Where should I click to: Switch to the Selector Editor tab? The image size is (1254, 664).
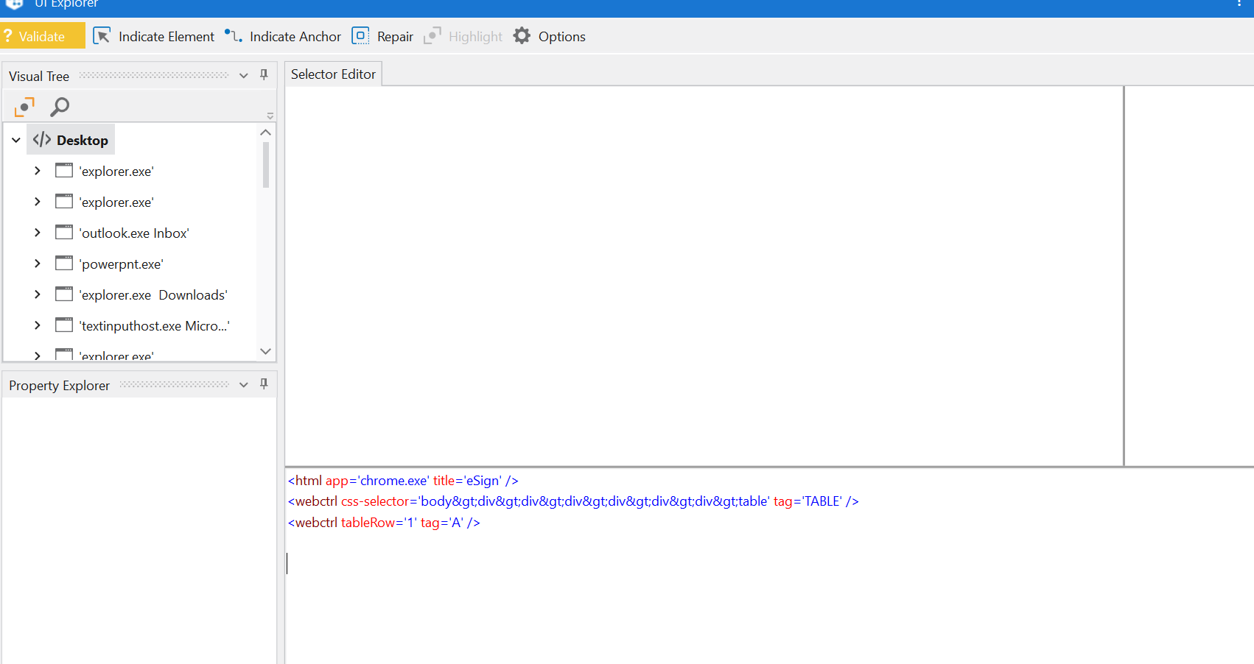pyautogui.click(x=333, y=74)
